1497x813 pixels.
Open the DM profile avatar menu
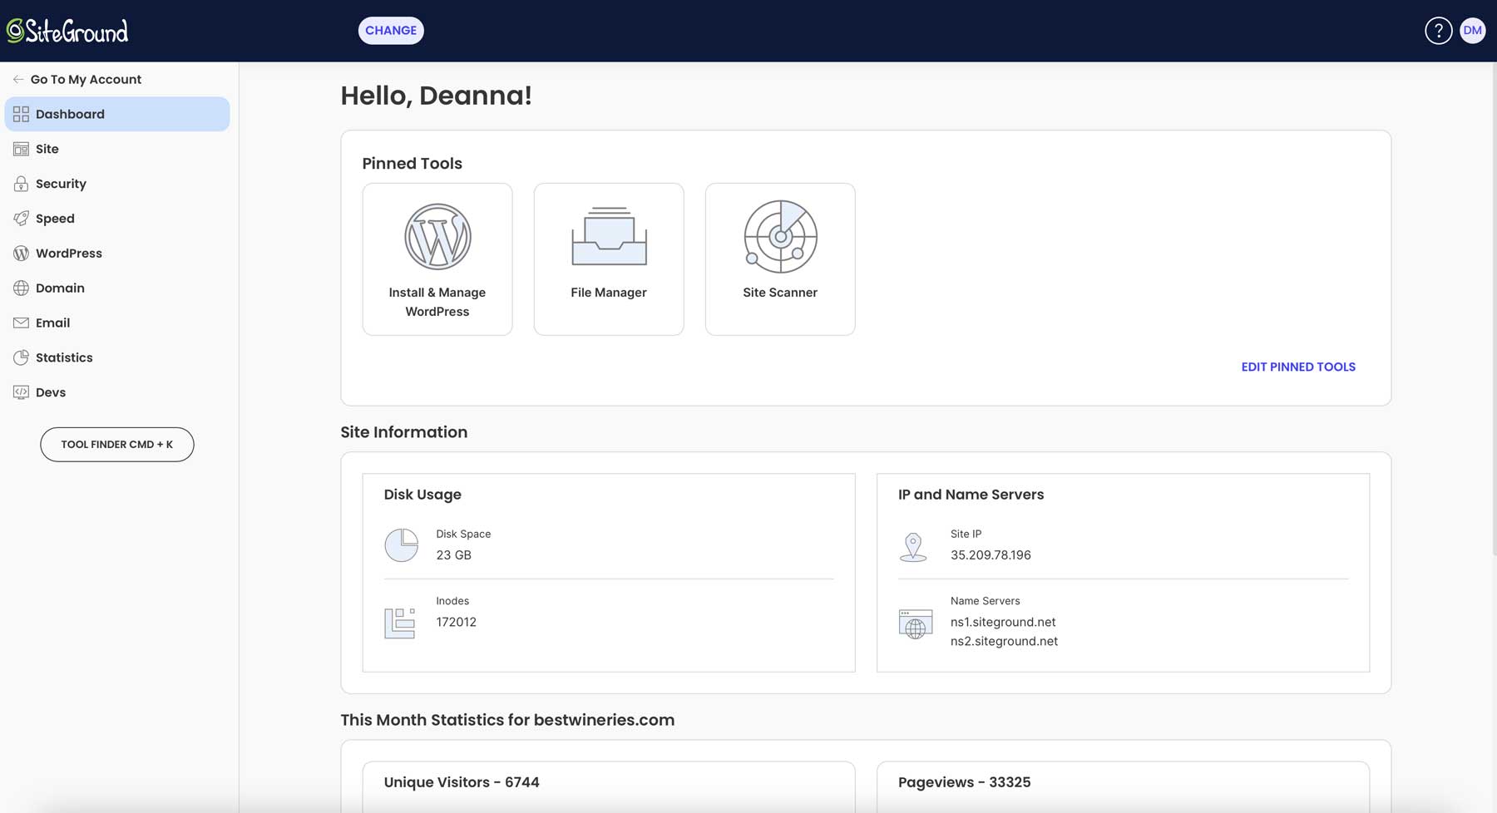click(x=1473, y=30)
